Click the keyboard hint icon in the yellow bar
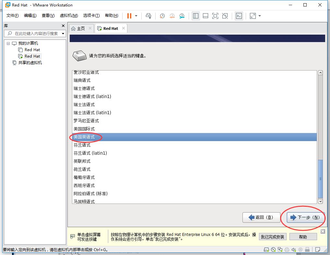 pyautogui.click(x=72, y=237)
